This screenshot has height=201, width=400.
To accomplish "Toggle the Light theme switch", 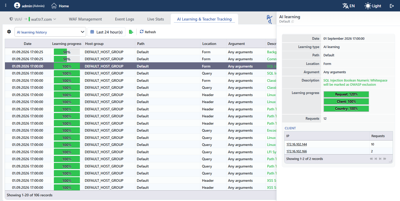I will coord(373,6).
